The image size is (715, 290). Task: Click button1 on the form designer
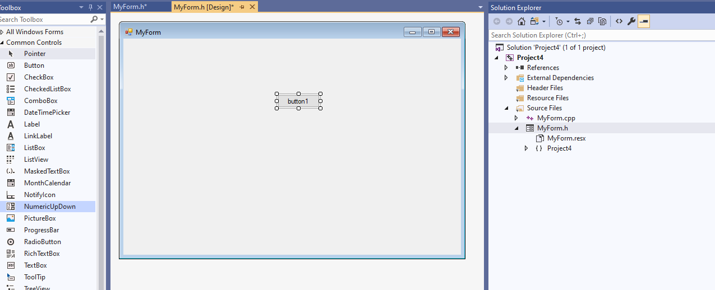click(x=298, y=101)
